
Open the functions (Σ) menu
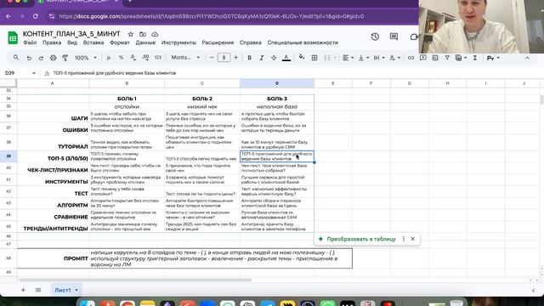[475, 58]
